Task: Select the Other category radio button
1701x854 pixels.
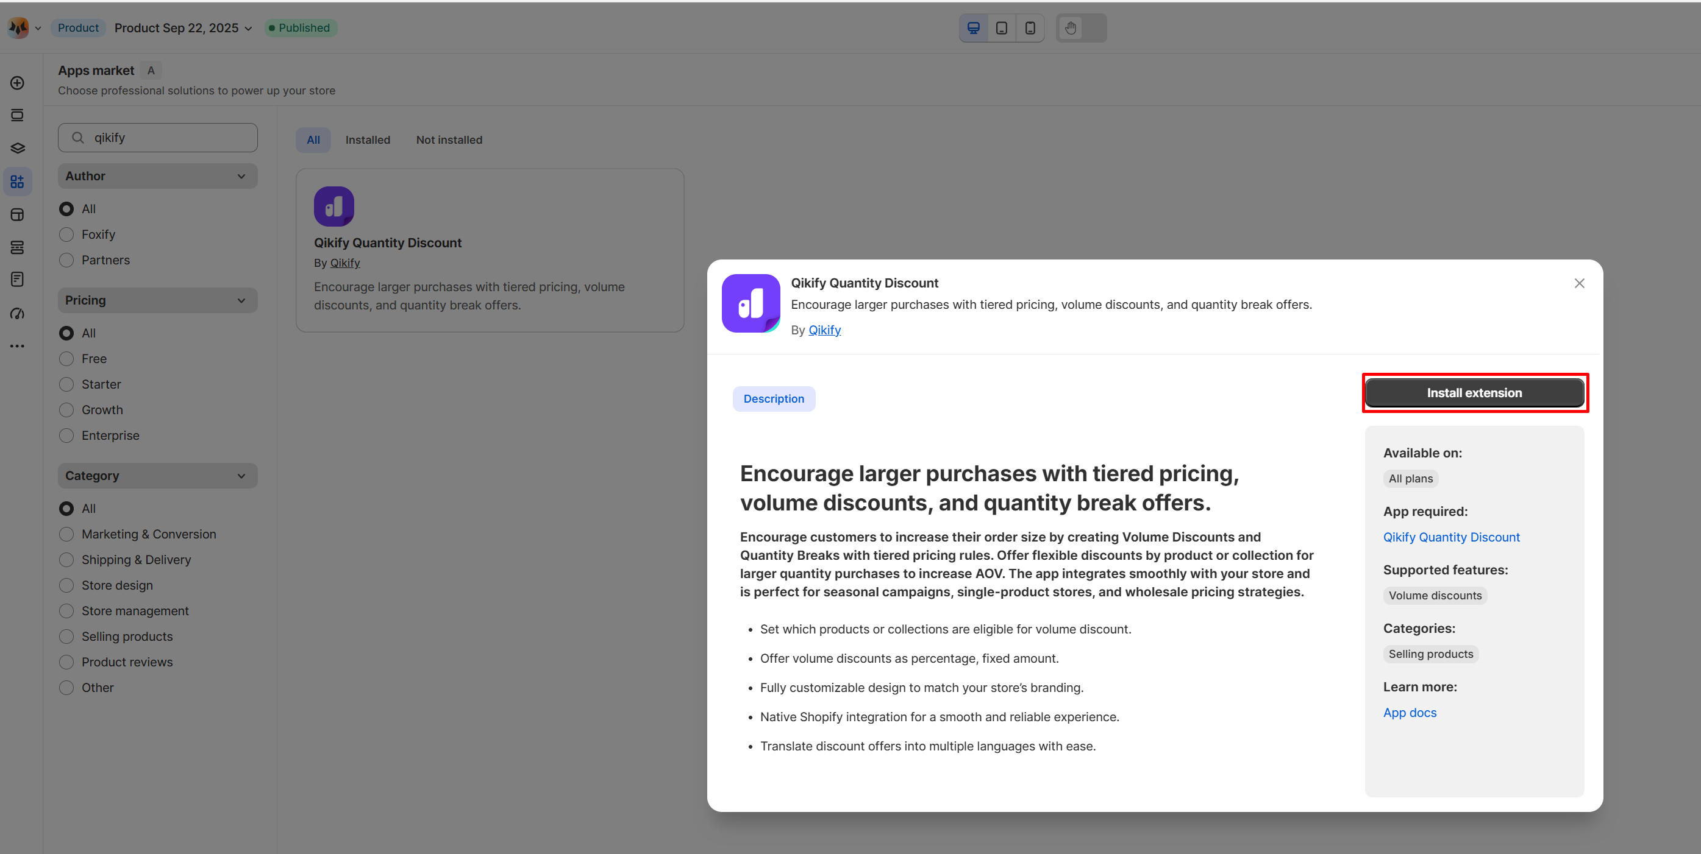Action: (x=66, y=688)
